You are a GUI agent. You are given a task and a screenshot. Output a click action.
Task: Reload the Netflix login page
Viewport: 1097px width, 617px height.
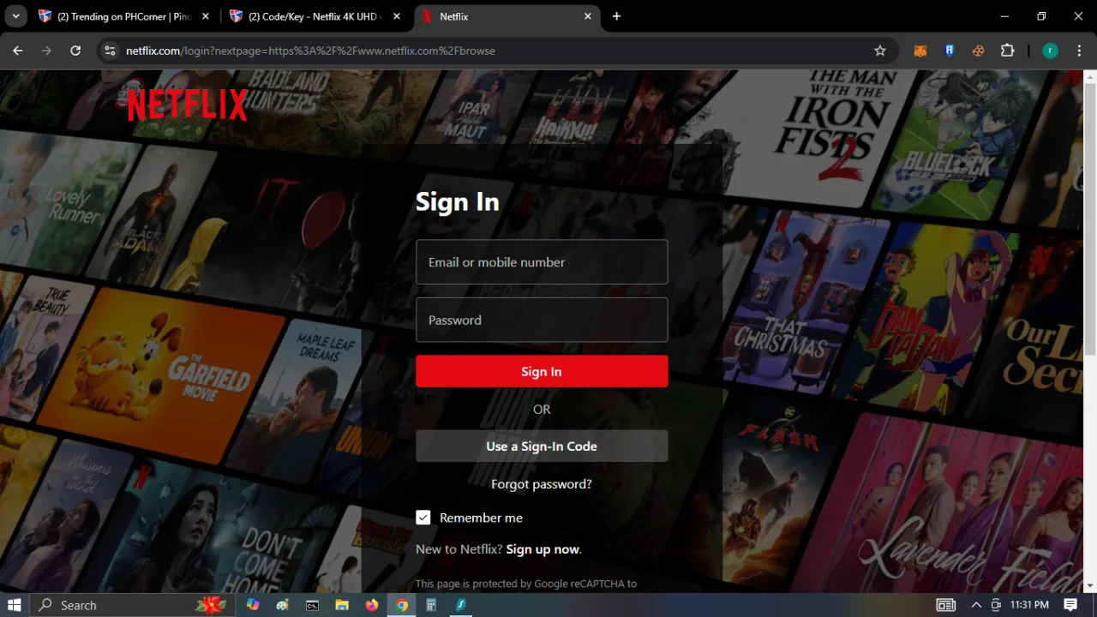coord(75,51)
